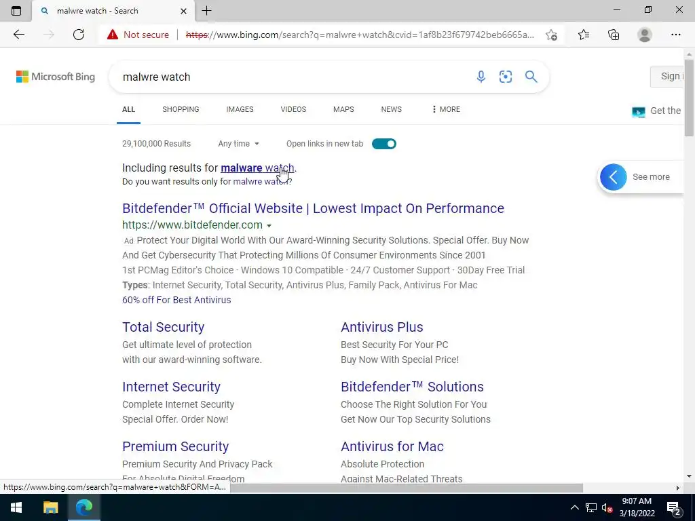695x521 pixels.
Task: Search using voice microphone icon
Action: tap(481, 77)
